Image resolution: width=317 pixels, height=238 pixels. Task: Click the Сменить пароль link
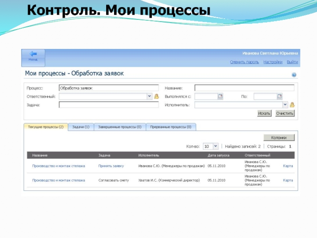(x=244, y=62)
